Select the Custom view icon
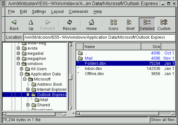The image size is (178, 125). pos(164,22)
